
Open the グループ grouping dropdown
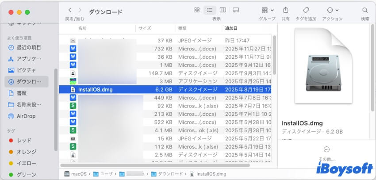(267, 10)
